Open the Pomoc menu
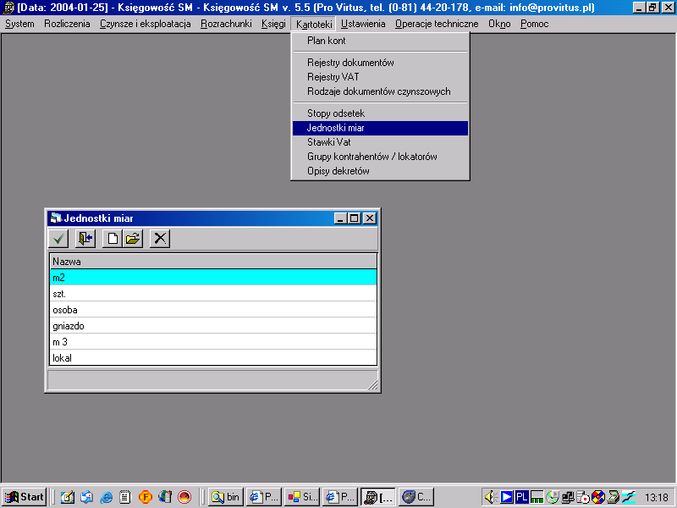This screenshot has width=677, height=508. coord(534,24)
